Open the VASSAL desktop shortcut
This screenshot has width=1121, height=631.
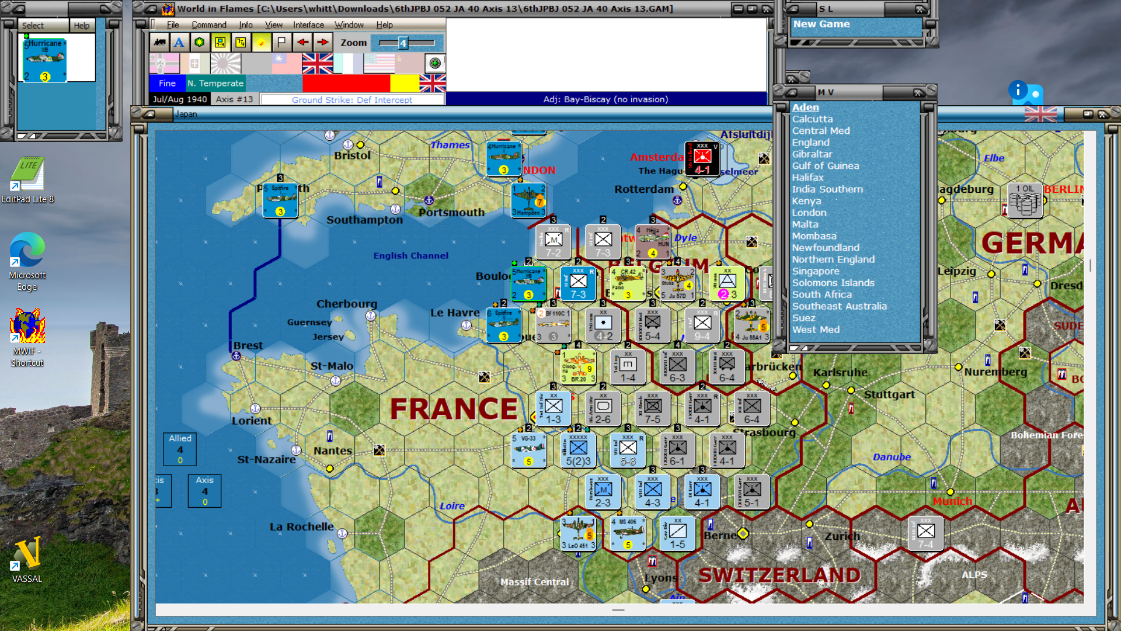tap(27, 559)
